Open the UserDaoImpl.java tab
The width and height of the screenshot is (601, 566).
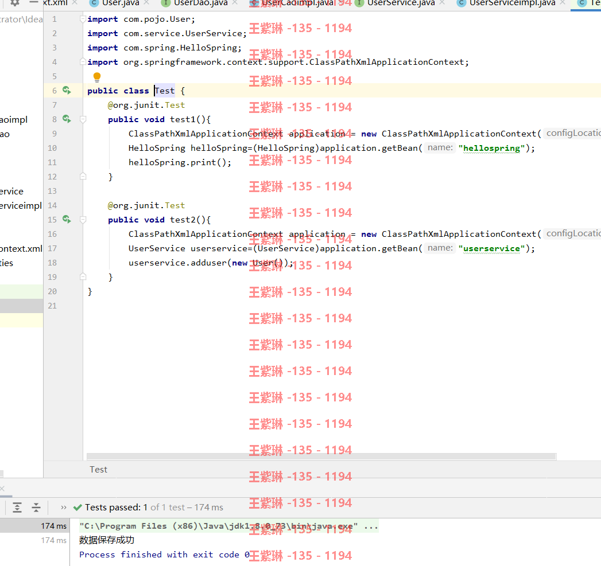tap(297, 3)
